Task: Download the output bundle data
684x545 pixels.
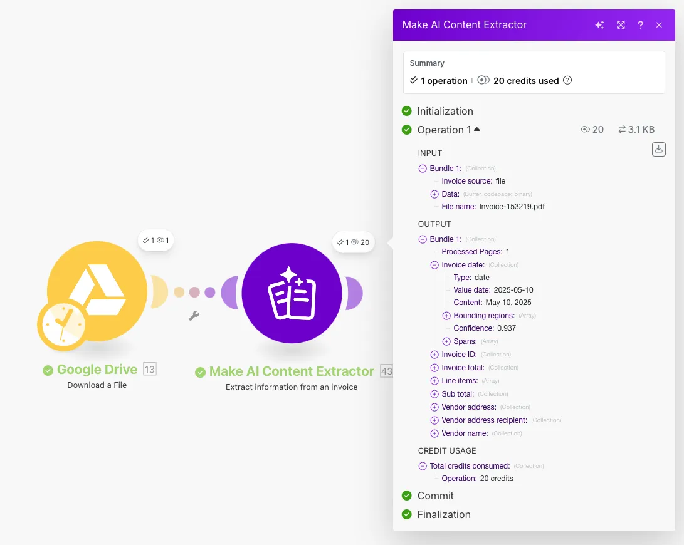Action: pyautogui.click(x=658, y=149)
